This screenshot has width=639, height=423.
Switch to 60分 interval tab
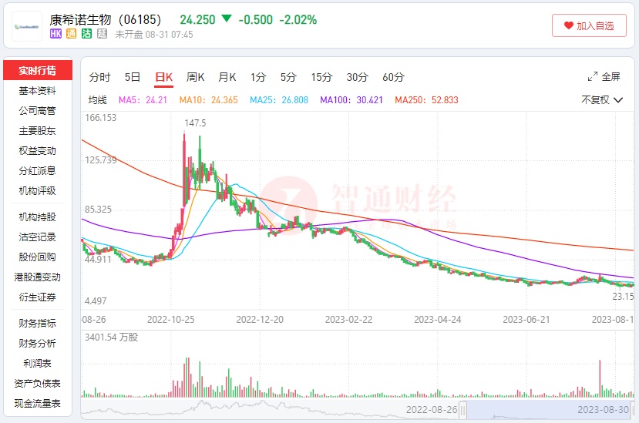tap(393, 77)
